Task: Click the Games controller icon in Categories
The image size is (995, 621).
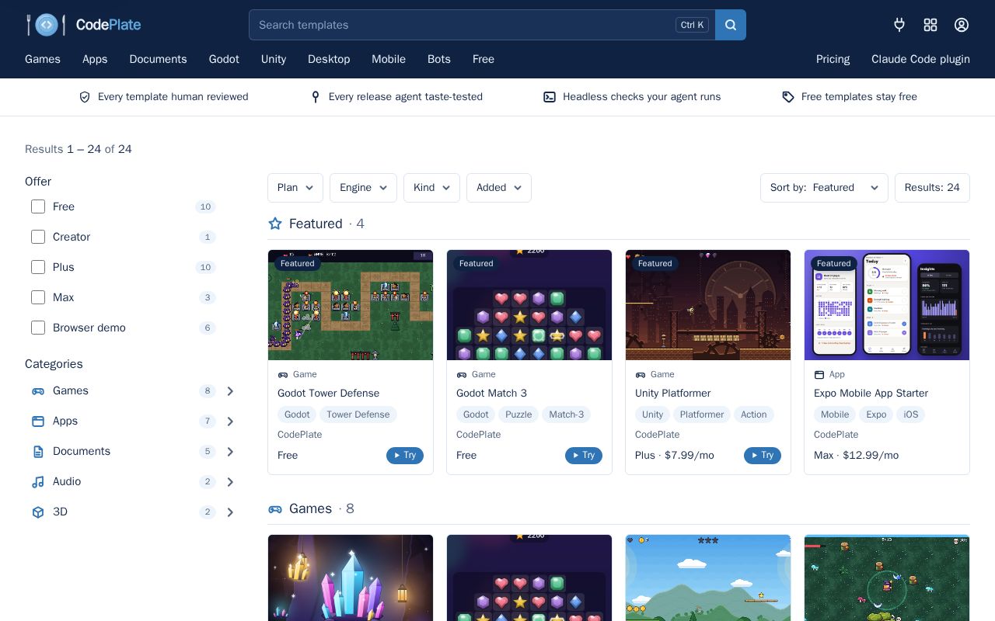Action: 38,391
